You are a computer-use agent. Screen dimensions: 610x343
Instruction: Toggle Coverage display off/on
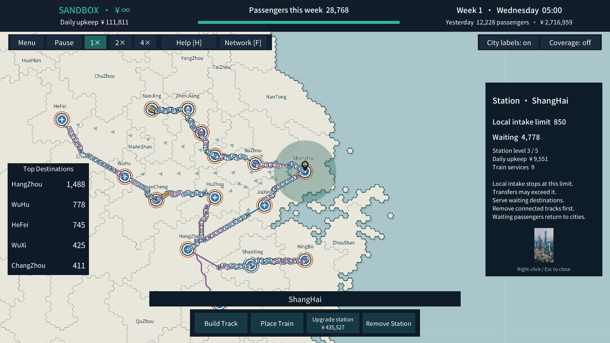(x=570, y=43)
